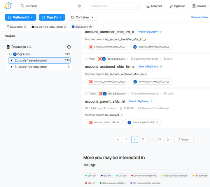Click in the search input field
210x187 pixels.
click(50, 6)
